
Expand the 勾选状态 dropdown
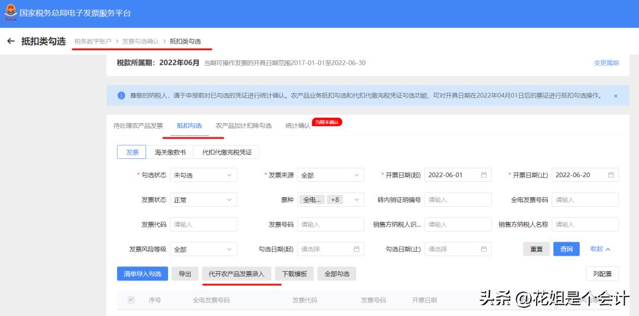(x=204, y=175)
